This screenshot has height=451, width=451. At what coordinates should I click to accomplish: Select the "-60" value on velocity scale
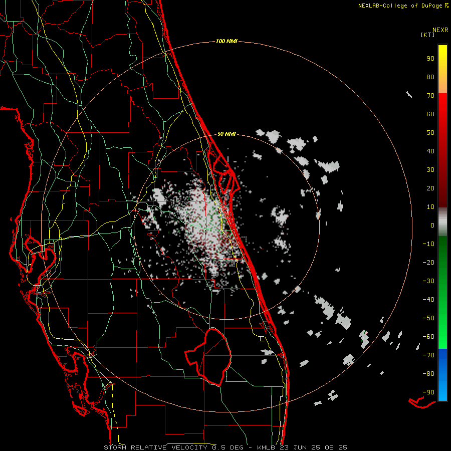(x=428, y=337)
